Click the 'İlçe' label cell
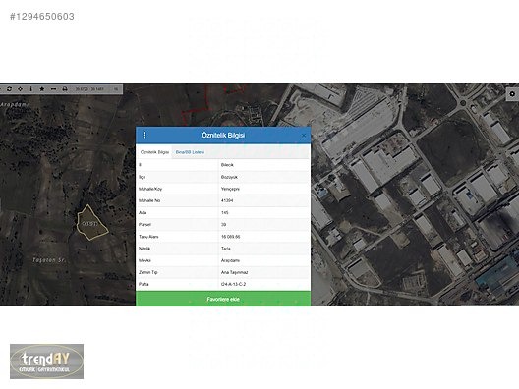Screen dimensions: 519x389 pos(177,177)
